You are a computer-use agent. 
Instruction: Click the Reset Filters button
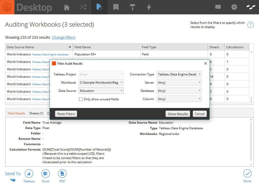coord(66,114)
